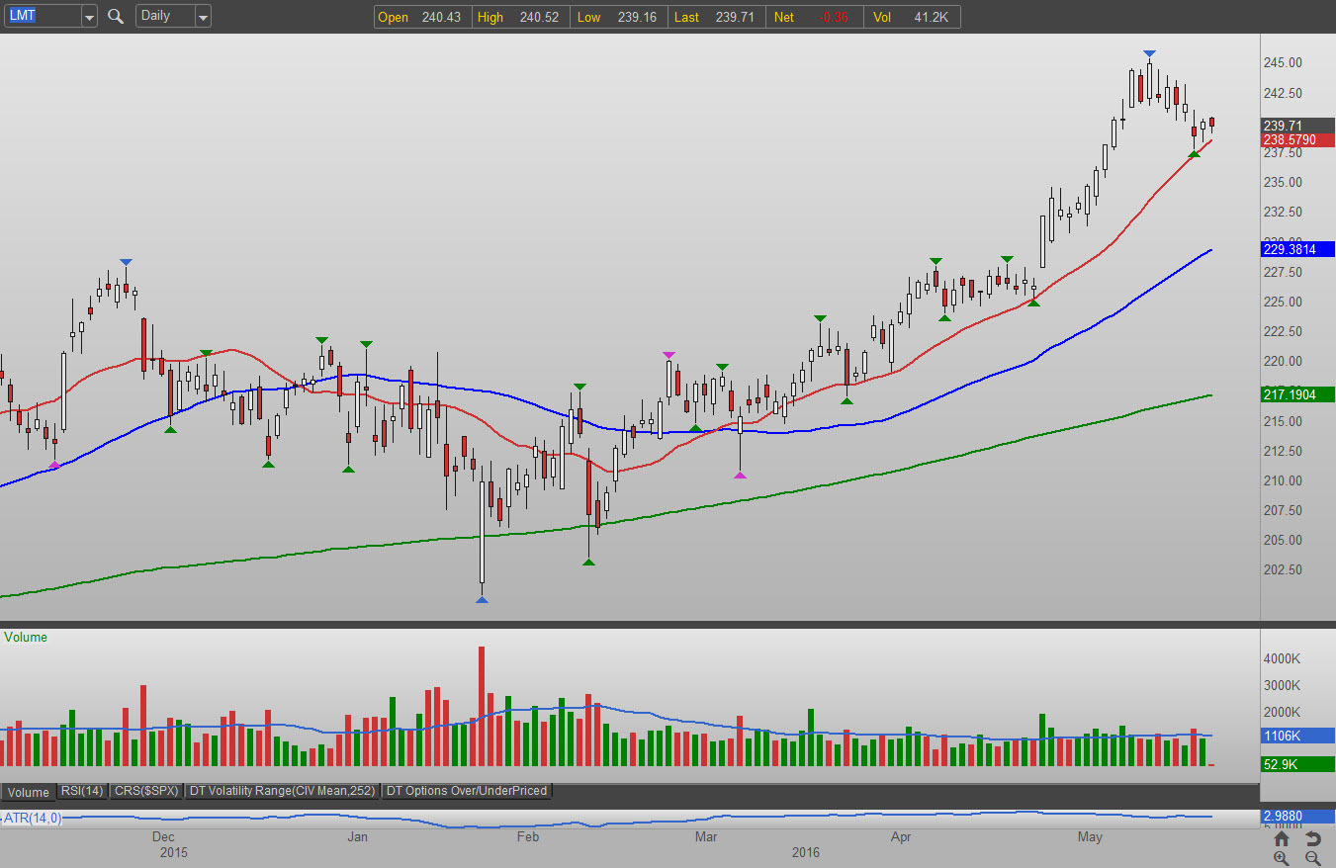Click the Feb date axis label
Viewport: 1336px width, 868px height.
coord(528,837)
